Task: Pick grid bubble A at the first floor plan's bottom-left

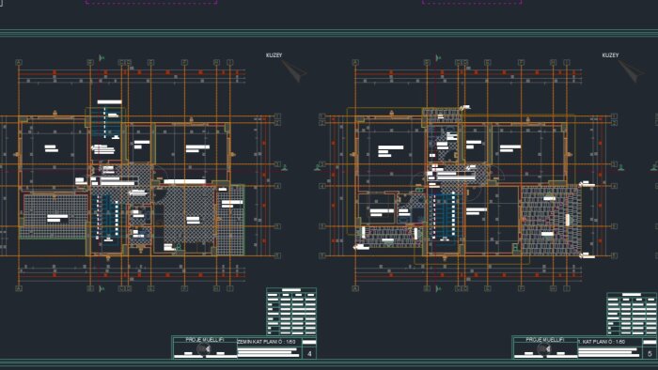Action: 355,288
